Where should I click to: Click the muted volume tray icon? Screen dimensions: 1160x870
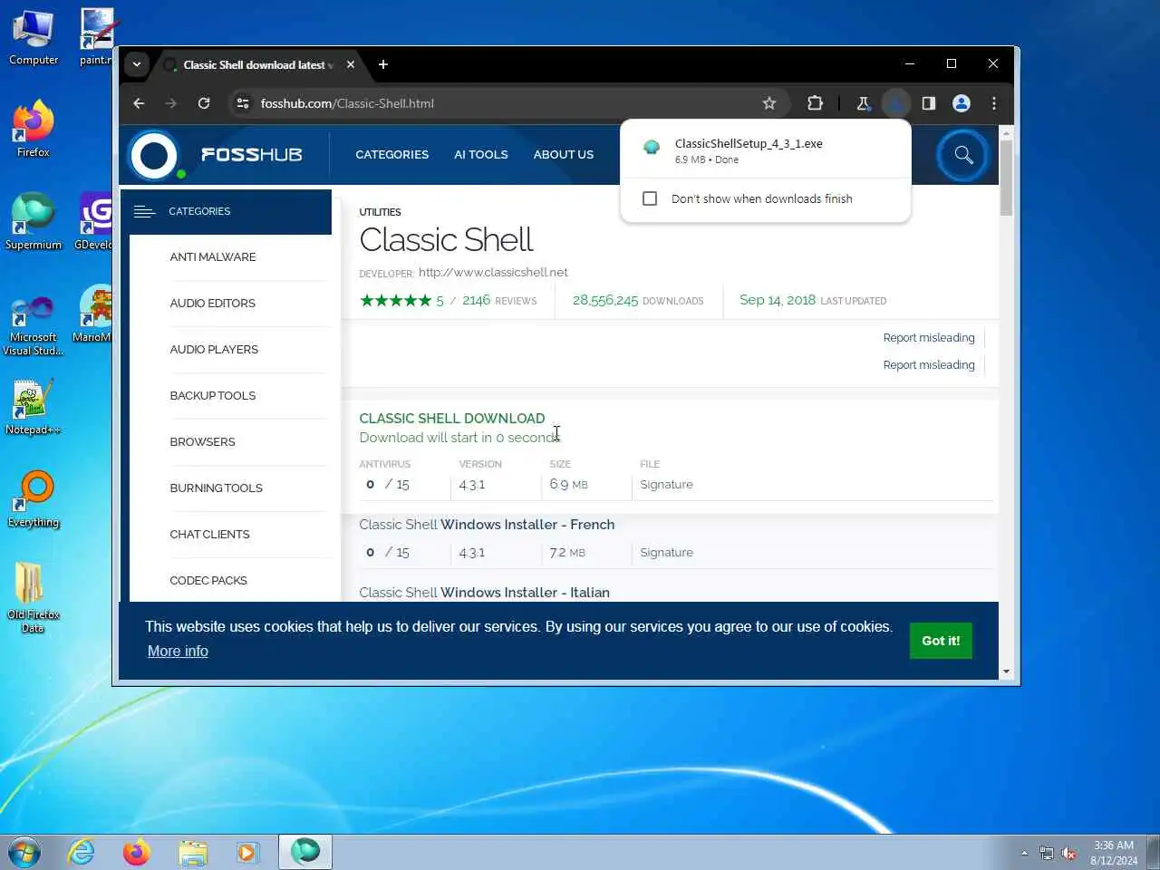[x=1069, y=853]
